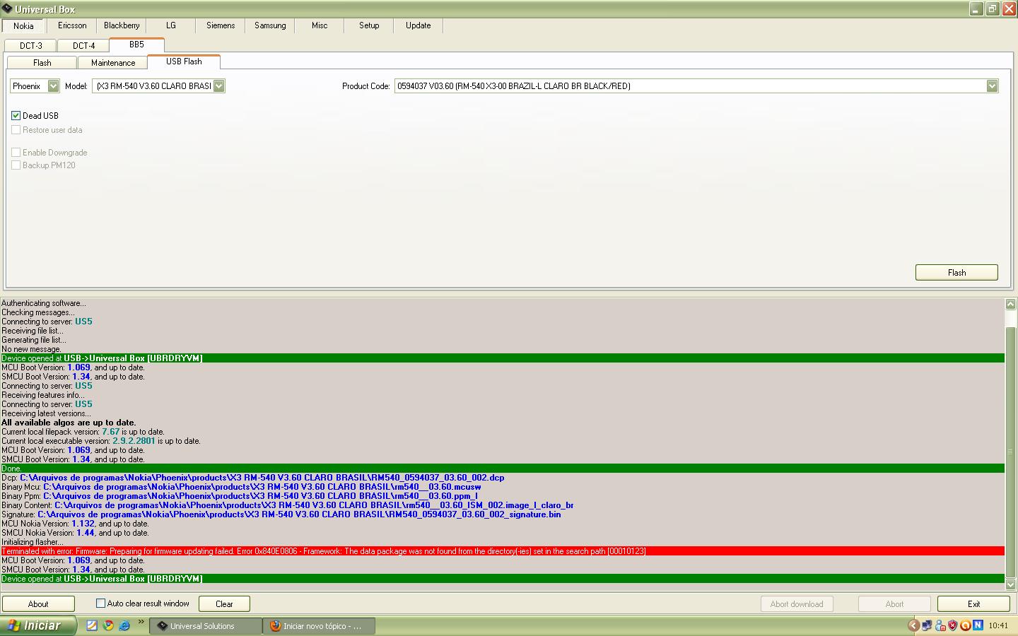Open the USB Flash sub-tab
Viewport: 1018px width, 636px height.
coord(184,61)
